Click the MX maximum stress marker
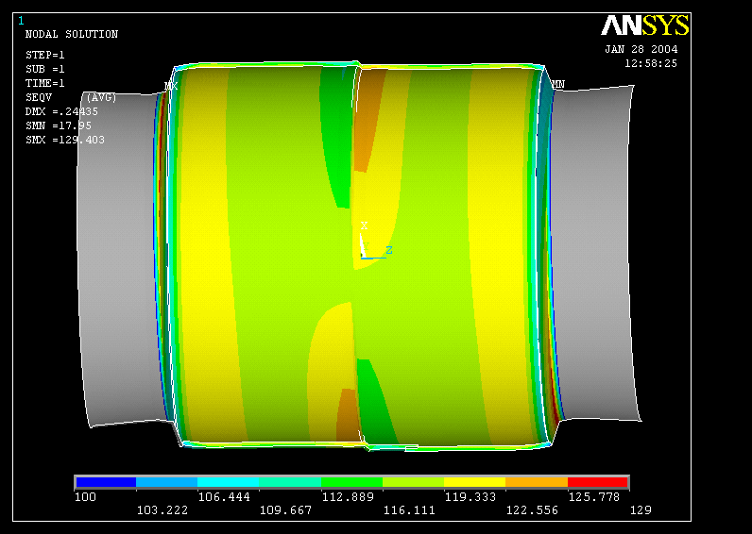The height and width of the screenshot is (534, 752). pos(171,86)
